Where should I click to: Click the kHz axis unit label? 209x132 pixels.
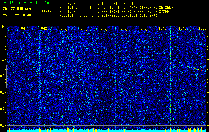pos(3,27)
